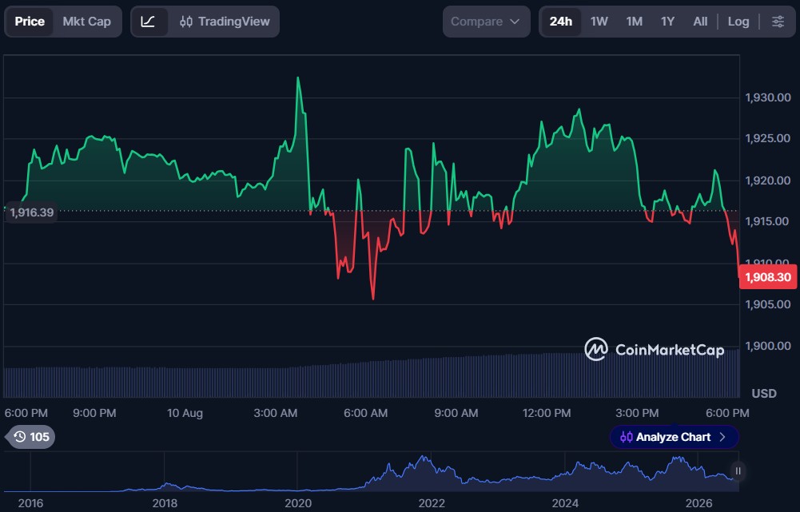Click the 1,916.39 opening price label
Viewport: 800px width, 512px height.
click(x=32, y=212)
